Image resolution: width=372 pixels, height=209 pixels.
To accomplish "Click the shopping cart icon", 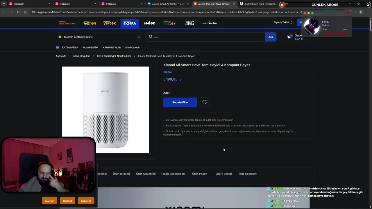I will [x=289, y=37].
